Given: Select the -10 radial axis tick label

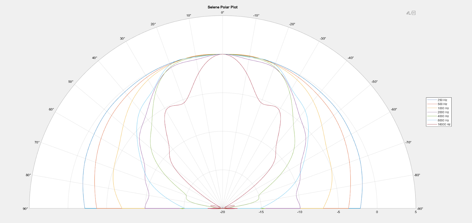Looking at the screenshot, I should pos(300,212).
